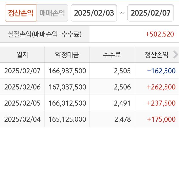Select the 정산손익 tab

21,13
